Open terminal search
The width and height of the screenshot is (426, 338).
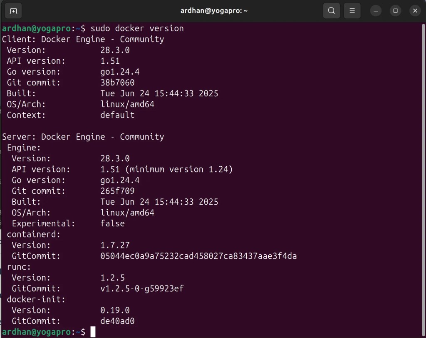[x=331, y=11]
